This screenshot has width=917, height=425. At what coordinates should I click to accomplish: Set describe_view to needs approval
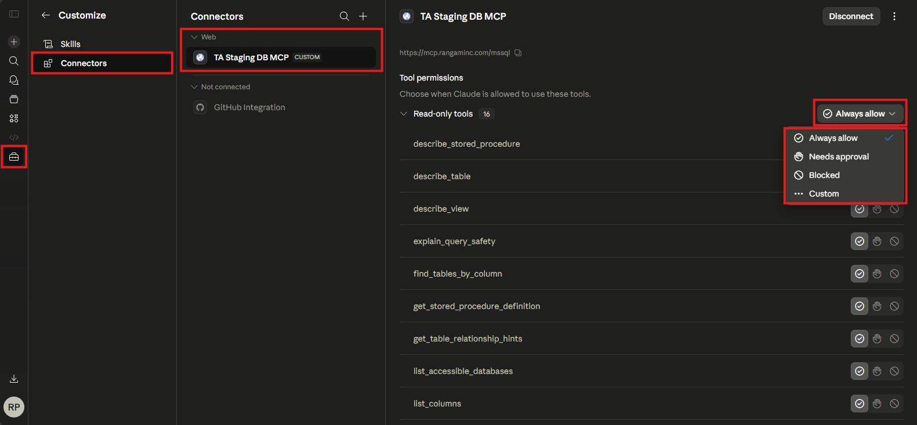(877, 209)
